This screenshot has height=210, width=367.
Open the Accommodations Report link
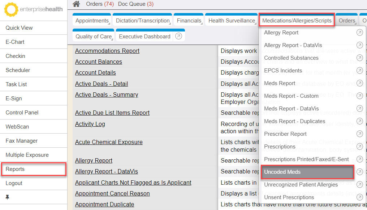click(107, 51)
